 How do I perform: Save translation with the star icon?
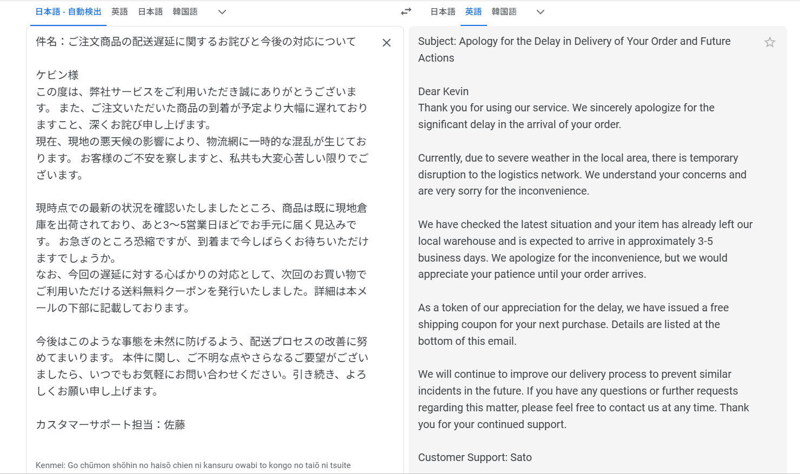770,42
